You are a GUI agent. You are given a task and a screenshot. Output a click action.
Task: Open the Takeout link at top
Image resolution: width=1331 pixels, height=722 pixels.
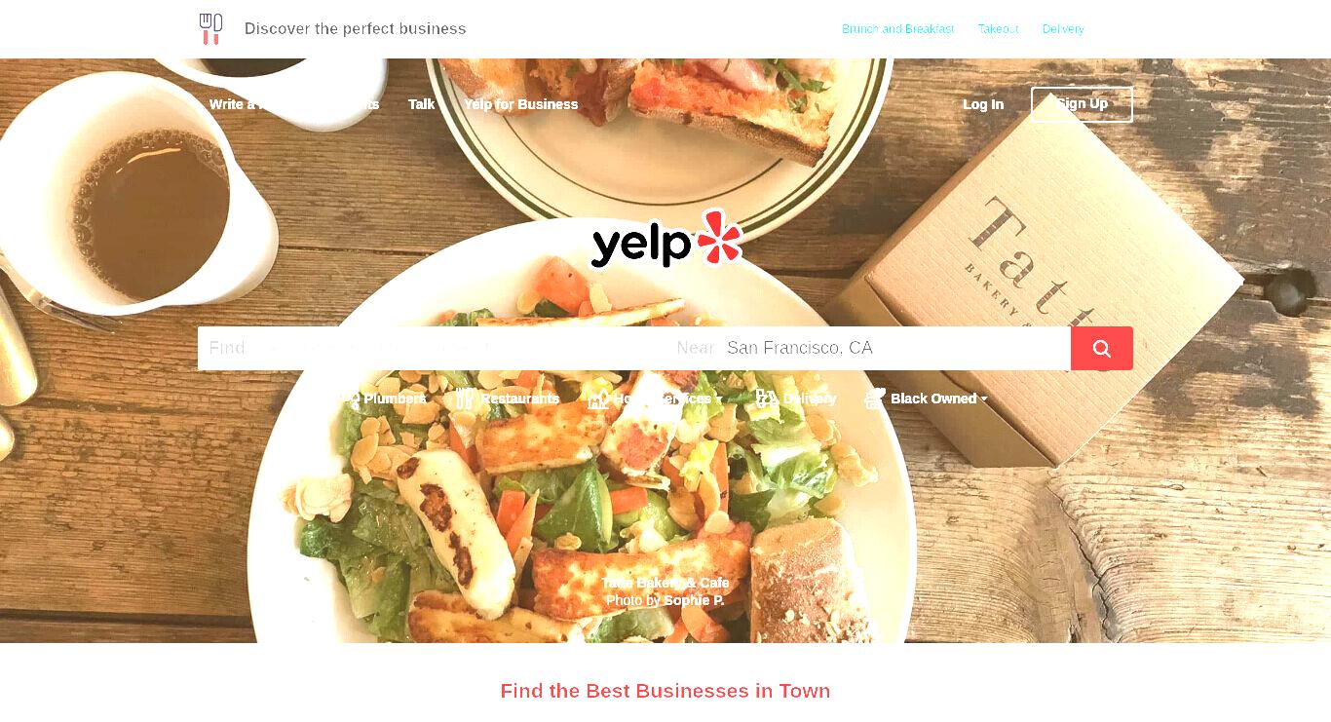point(999,29)
